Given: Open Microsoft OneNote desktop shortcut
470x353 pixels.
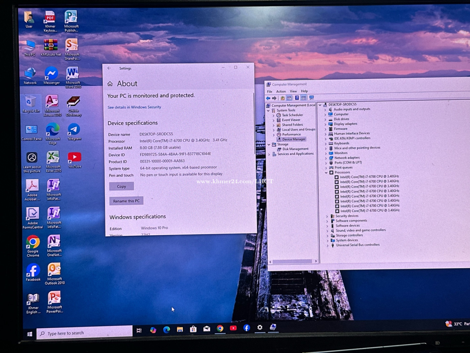Looking at the screenshot, I should point(54,246).
